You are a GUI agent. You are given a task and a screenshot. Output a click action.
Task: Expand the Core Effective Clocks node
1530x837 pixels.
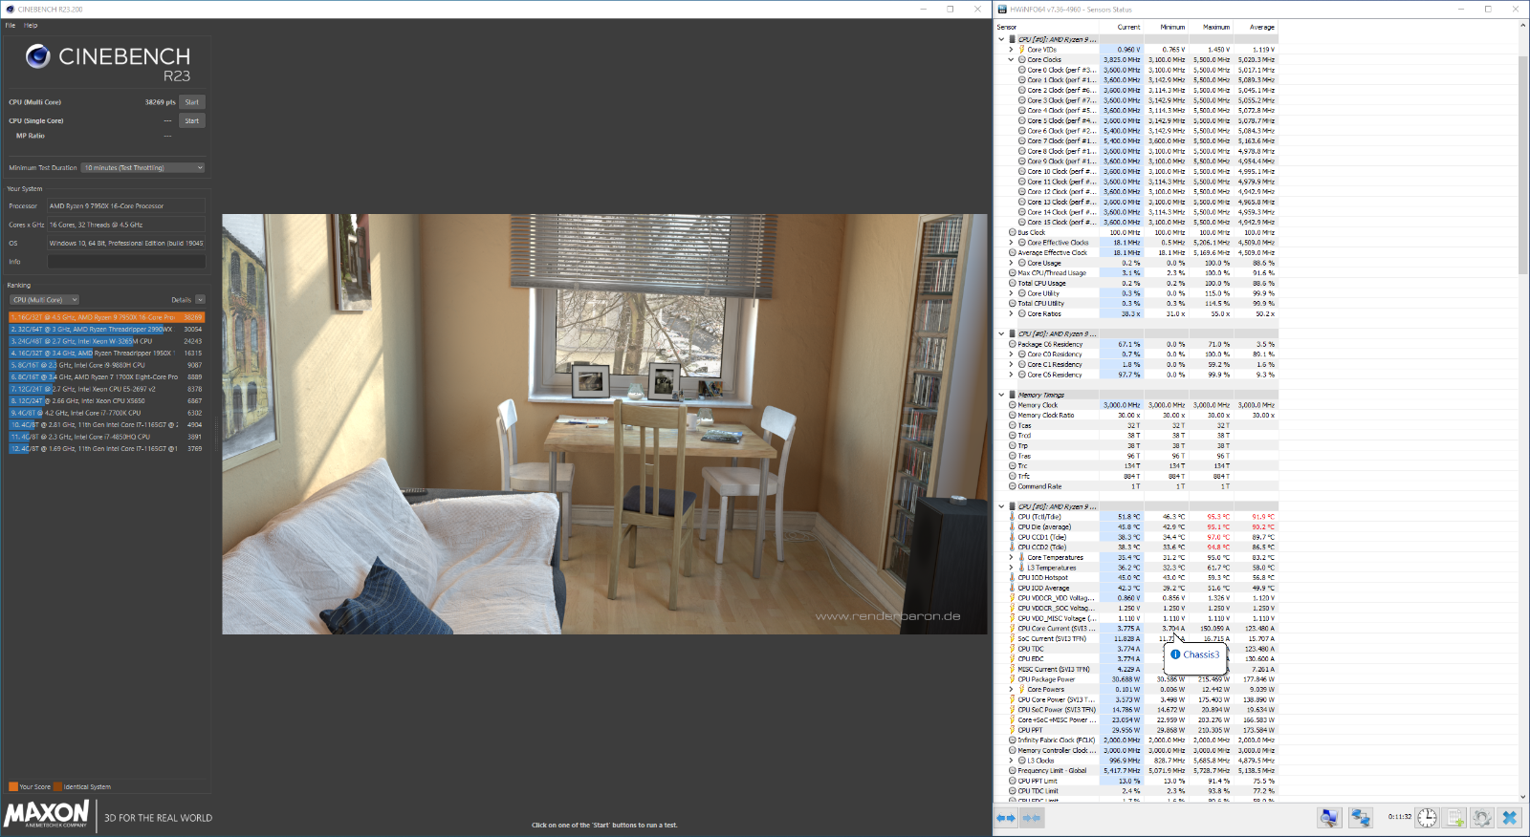coord(1011,243)
